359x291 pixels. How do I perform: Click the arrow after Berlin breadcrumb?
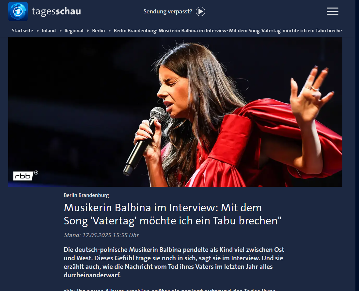click(x=109, y=31)
